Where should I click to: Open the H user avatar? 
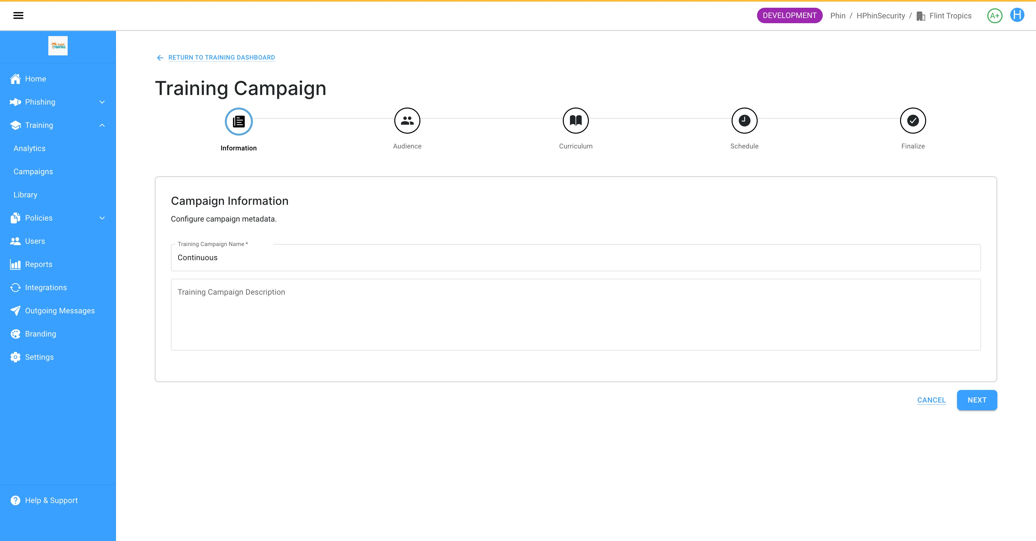(1017, 15)
